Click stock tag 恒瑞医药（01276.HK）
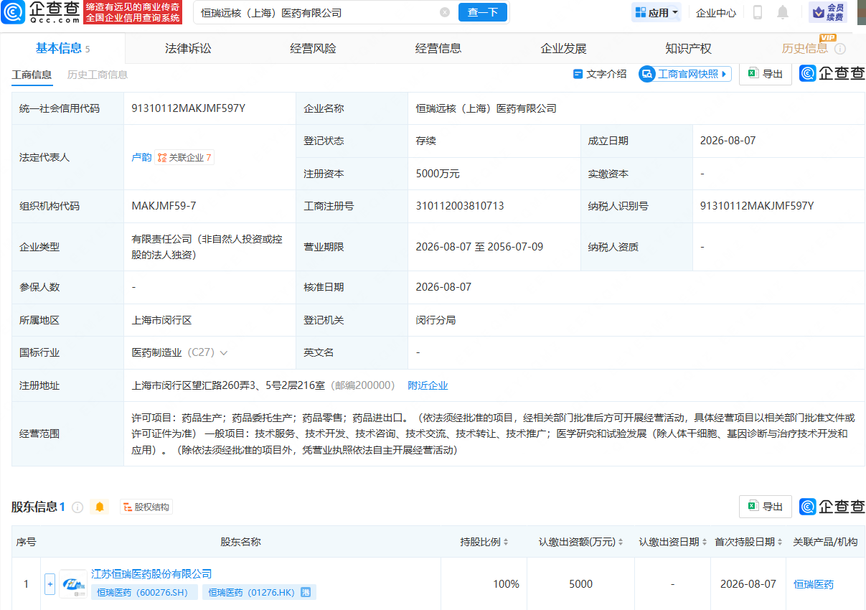The width and height of the screenshot is (866, 610). tap(259, 593)
